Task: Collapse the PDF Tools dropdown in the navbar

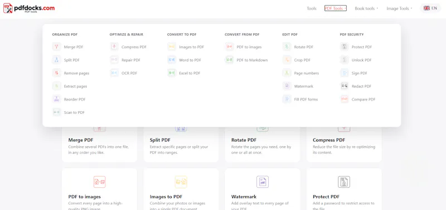Action: [336, 8]
